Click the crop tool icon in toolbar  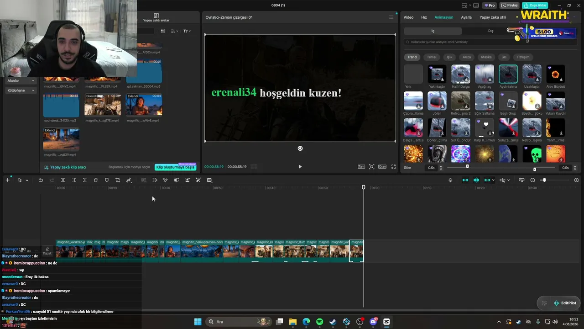118,180
